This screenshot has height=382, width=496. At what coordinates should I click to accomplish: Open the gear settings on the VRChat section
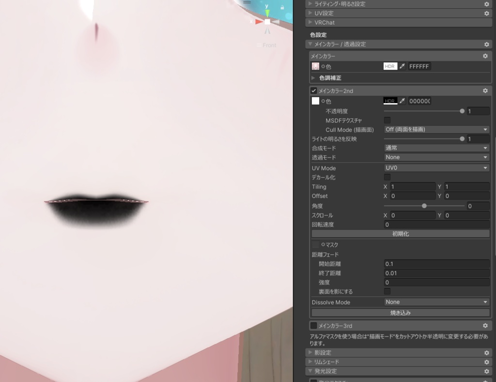click(486, 22)
